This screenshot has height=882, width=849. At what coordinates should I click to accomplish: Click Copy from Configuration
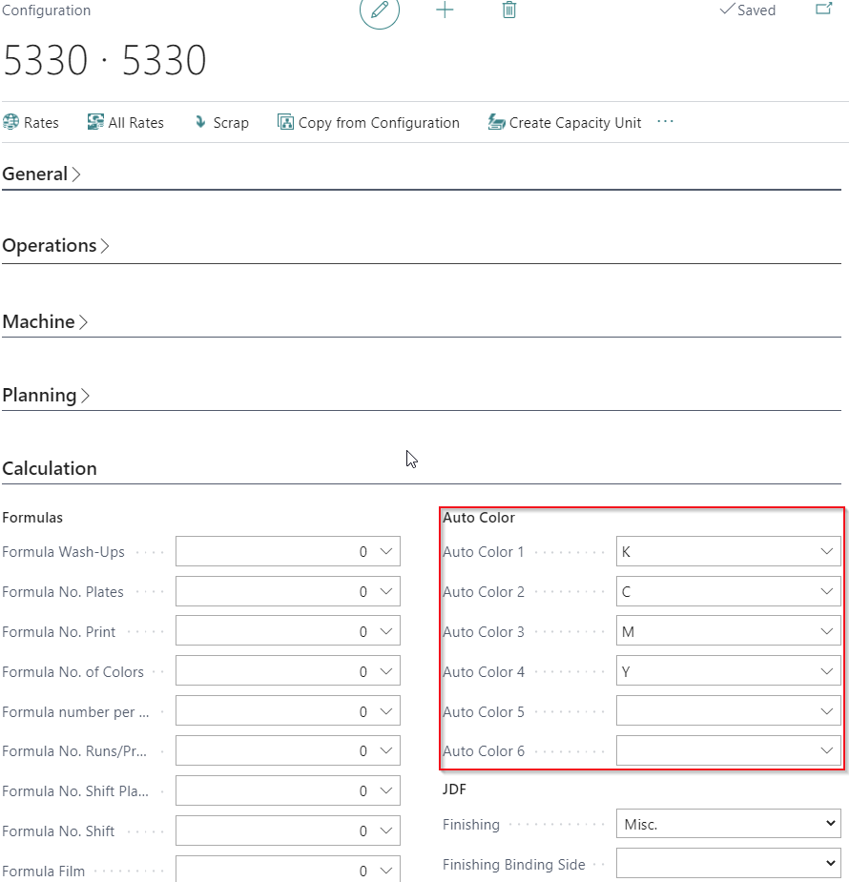pos(368,123)
